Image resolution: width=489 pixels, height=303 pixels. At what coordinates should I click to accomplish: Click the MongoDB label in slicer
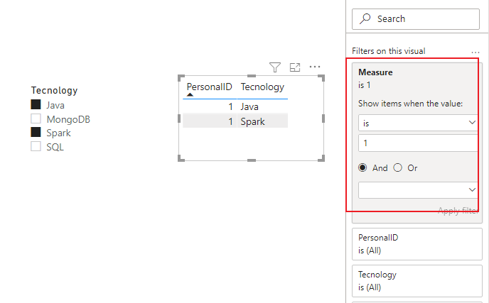point(68,119)
